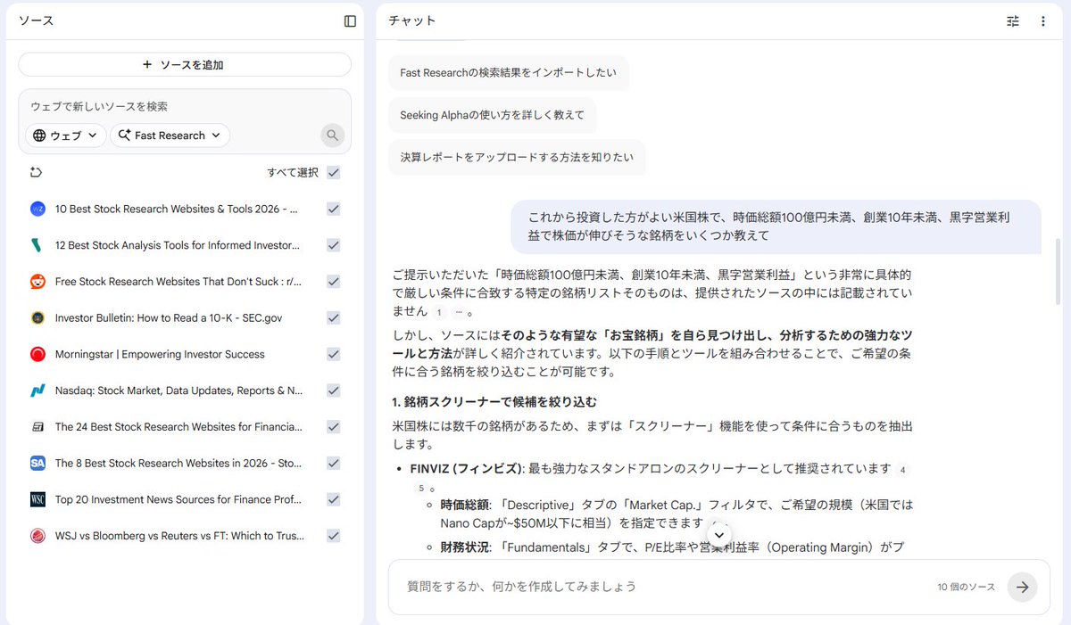Uncheck the Nasdaq Stock Market source checkbox
This screenshot has width=1071, height=625.
(333, 391)
